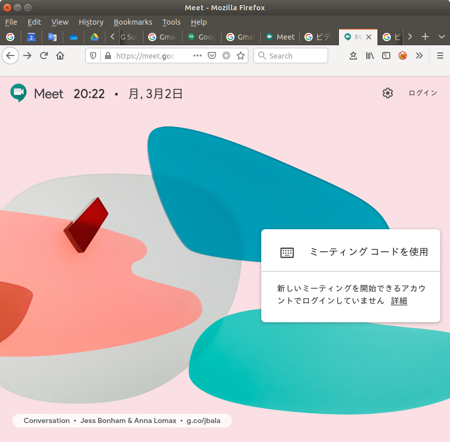Image resolution: width=450 pixels, height=442 pixels.
Task: Open page actions three-dots menu
Action: [x=197, y=56]
